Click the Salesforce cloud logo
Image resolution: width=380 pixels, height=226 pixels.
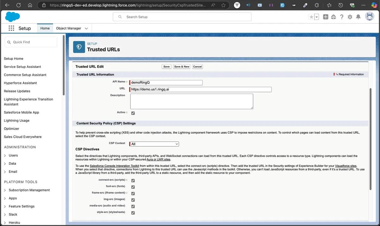coord(13,17)
